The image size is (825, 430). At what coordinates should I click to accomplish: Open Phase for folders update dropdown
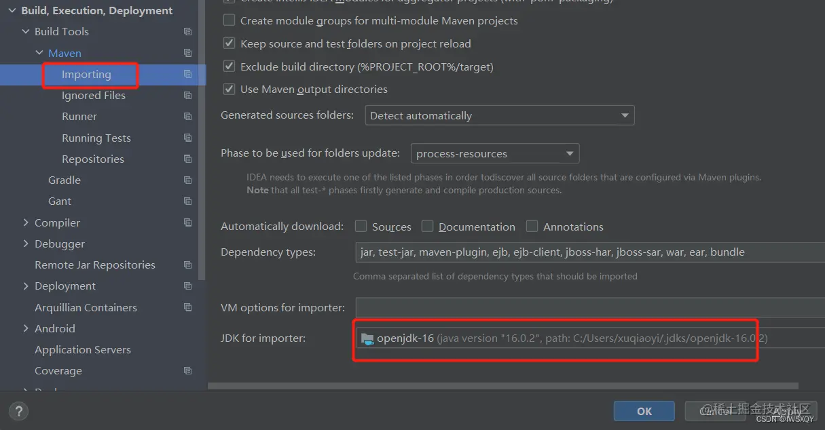click(x=495, y=153)
